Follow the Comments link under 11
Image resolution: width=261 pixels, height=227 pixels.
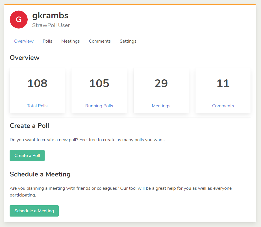tap(223, 106)
